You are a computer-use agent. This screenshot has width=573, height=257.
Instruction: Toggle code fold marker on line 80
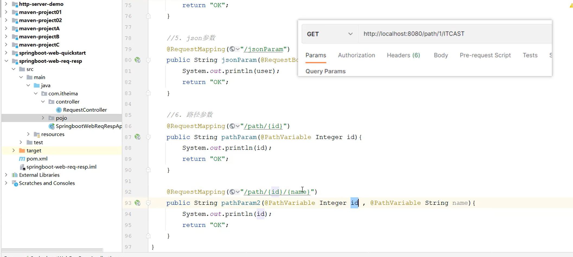(x=148, y=60)
